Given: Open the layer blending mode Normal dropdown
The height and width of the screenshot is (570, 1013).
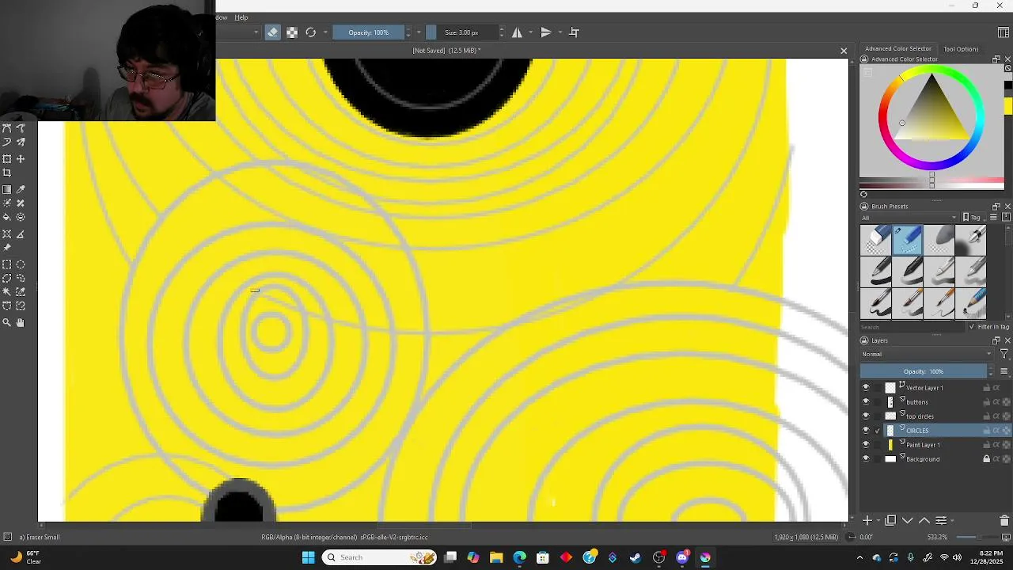Looking at the screenshot, I should pyautogui.click(x=927, y=354).
